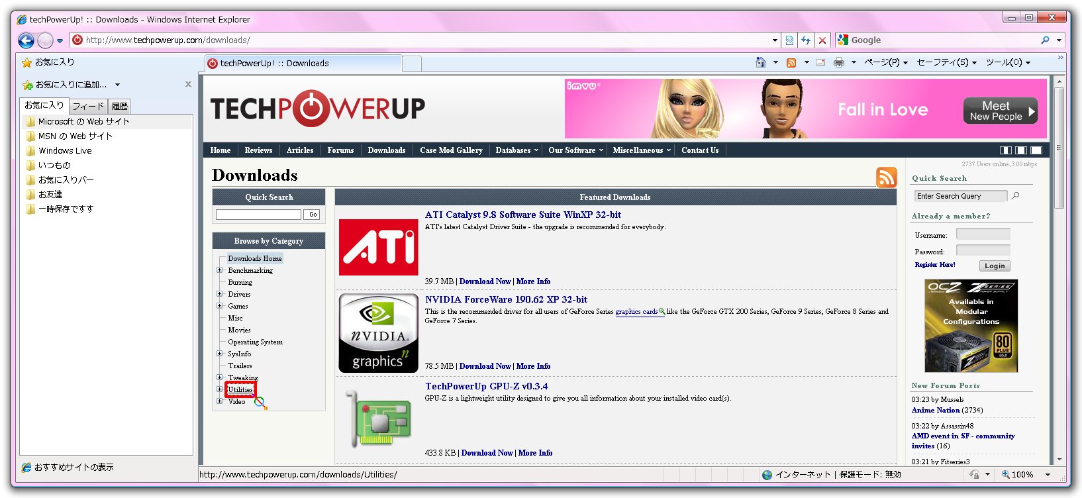The image size is (1082, 498).
Task: Expand the SysInfo category tree node
Action: pyautogui.click(x=219, y=354)
